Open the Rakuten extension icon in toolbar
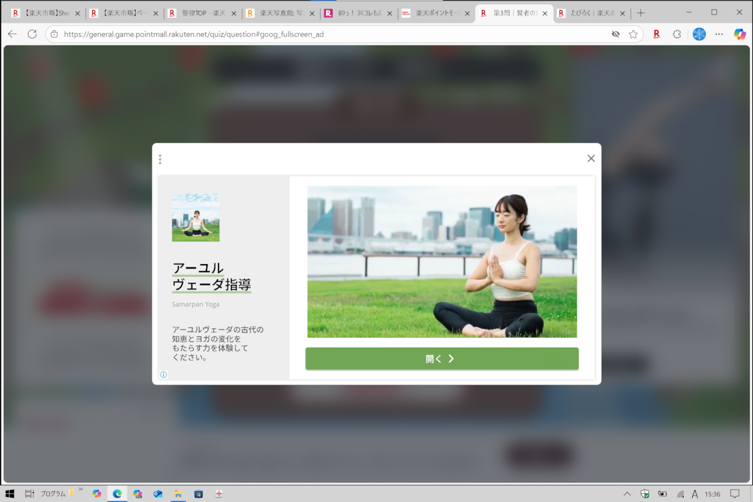The height and width of the screenshot is (502, 753). tap(656, 34)
